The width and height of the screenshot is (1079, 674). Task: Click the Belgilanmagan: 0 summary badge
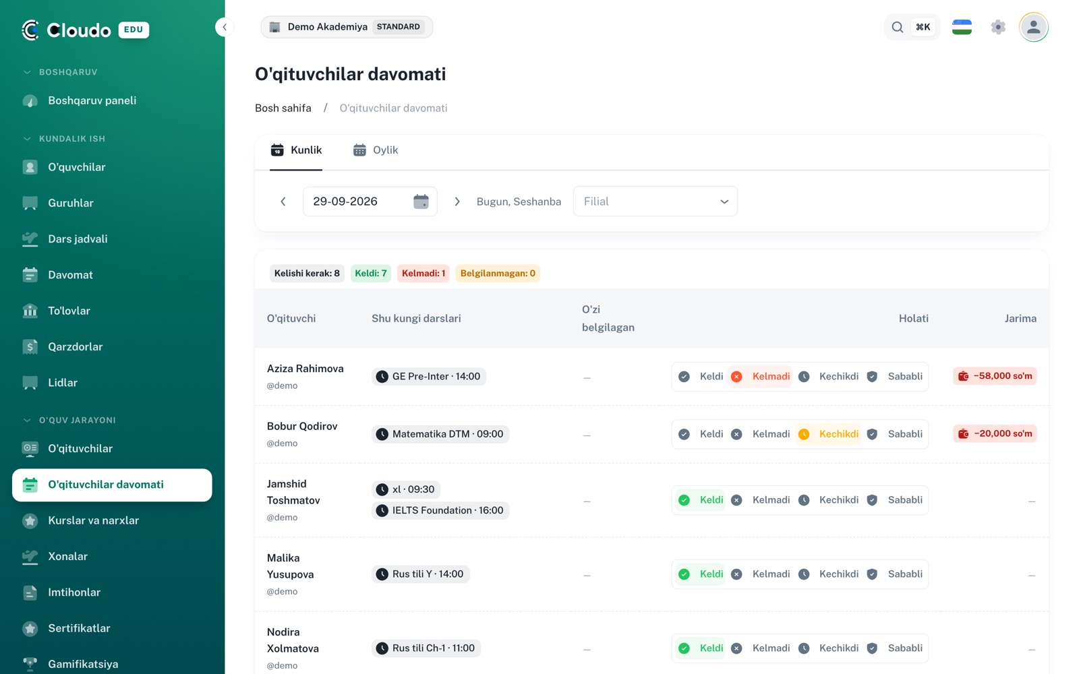tap(498, 273)
